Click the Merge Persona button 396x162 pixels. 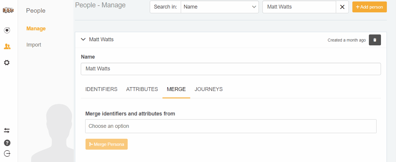106,144
